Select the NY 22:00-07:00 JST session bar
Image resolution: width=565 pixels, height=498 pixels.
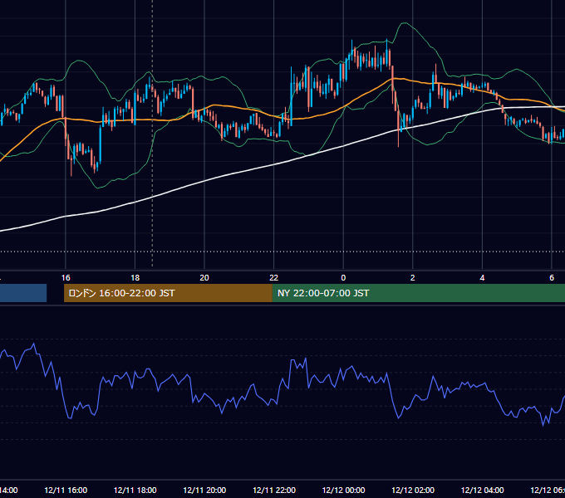[419, 293]
